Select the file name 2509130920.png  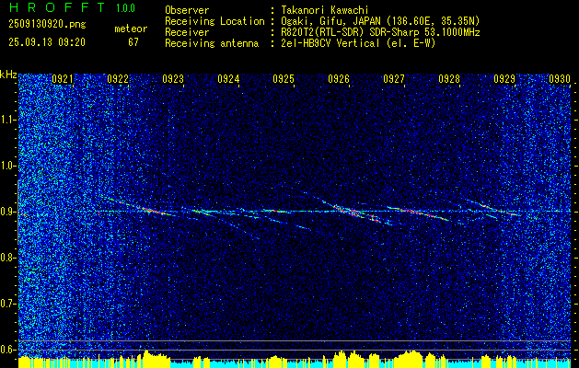(x=47, y=24)
